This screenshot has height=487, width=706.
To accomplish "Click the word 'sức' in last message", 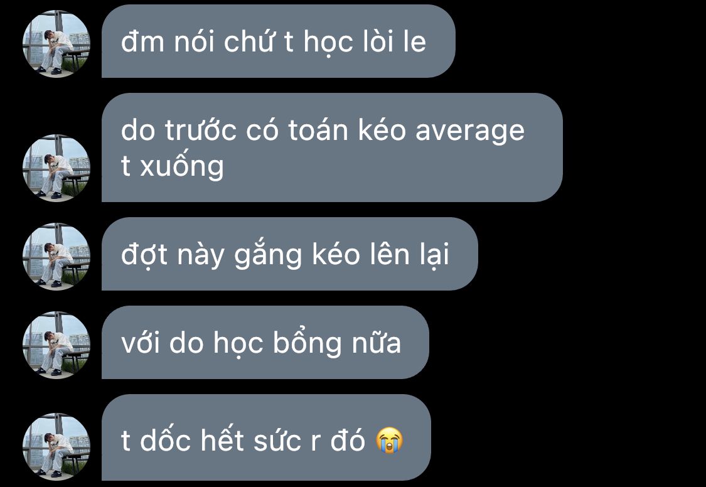I will tap(277, 440).
